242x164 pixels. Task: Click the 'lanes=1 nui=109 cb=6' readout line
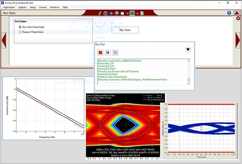click(125, 155)
